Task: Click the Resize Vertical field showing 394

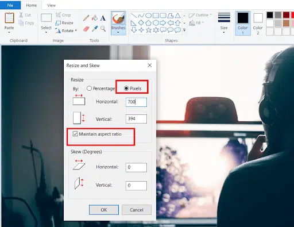Action: 136,119
